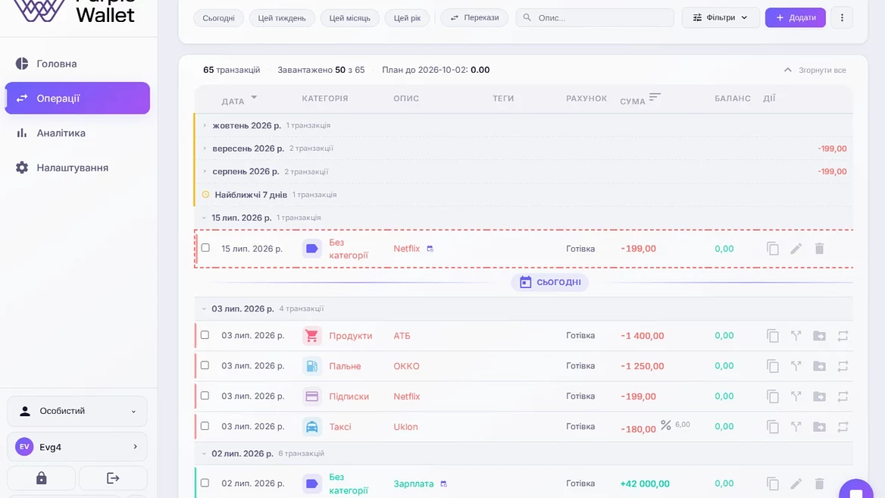Check the Зарплата transaction checkbox
This screenshot has width=885, height=498.
pyautogui.click(x=205, y=483)
